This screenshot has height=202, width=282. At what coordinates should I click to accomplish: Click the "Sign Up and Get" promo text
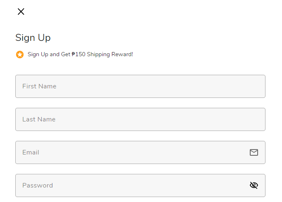pos(49,55)
